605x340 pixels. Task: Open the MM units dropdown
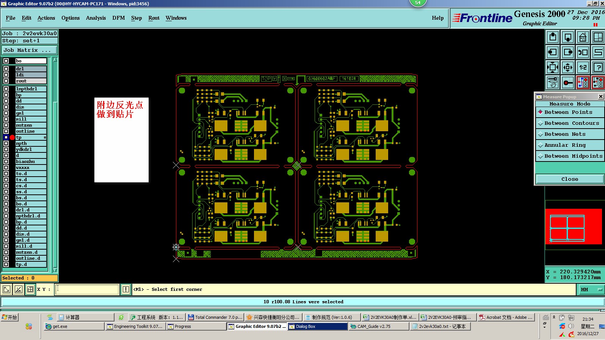tap(591, 289)
